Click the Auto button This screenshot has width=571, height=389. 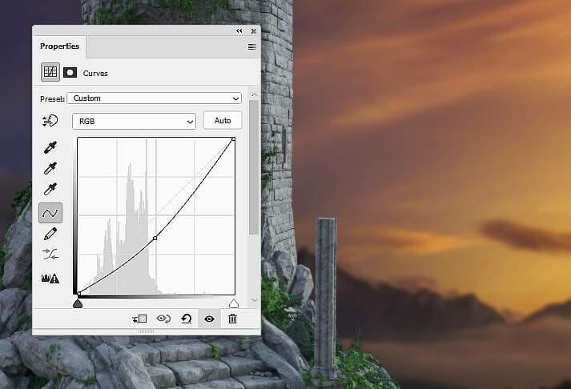click(223, 120)
